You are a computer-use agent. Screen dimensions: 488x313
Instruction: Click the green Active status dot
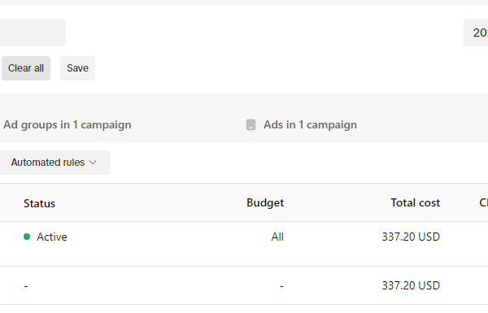click(x=27, y=237)
